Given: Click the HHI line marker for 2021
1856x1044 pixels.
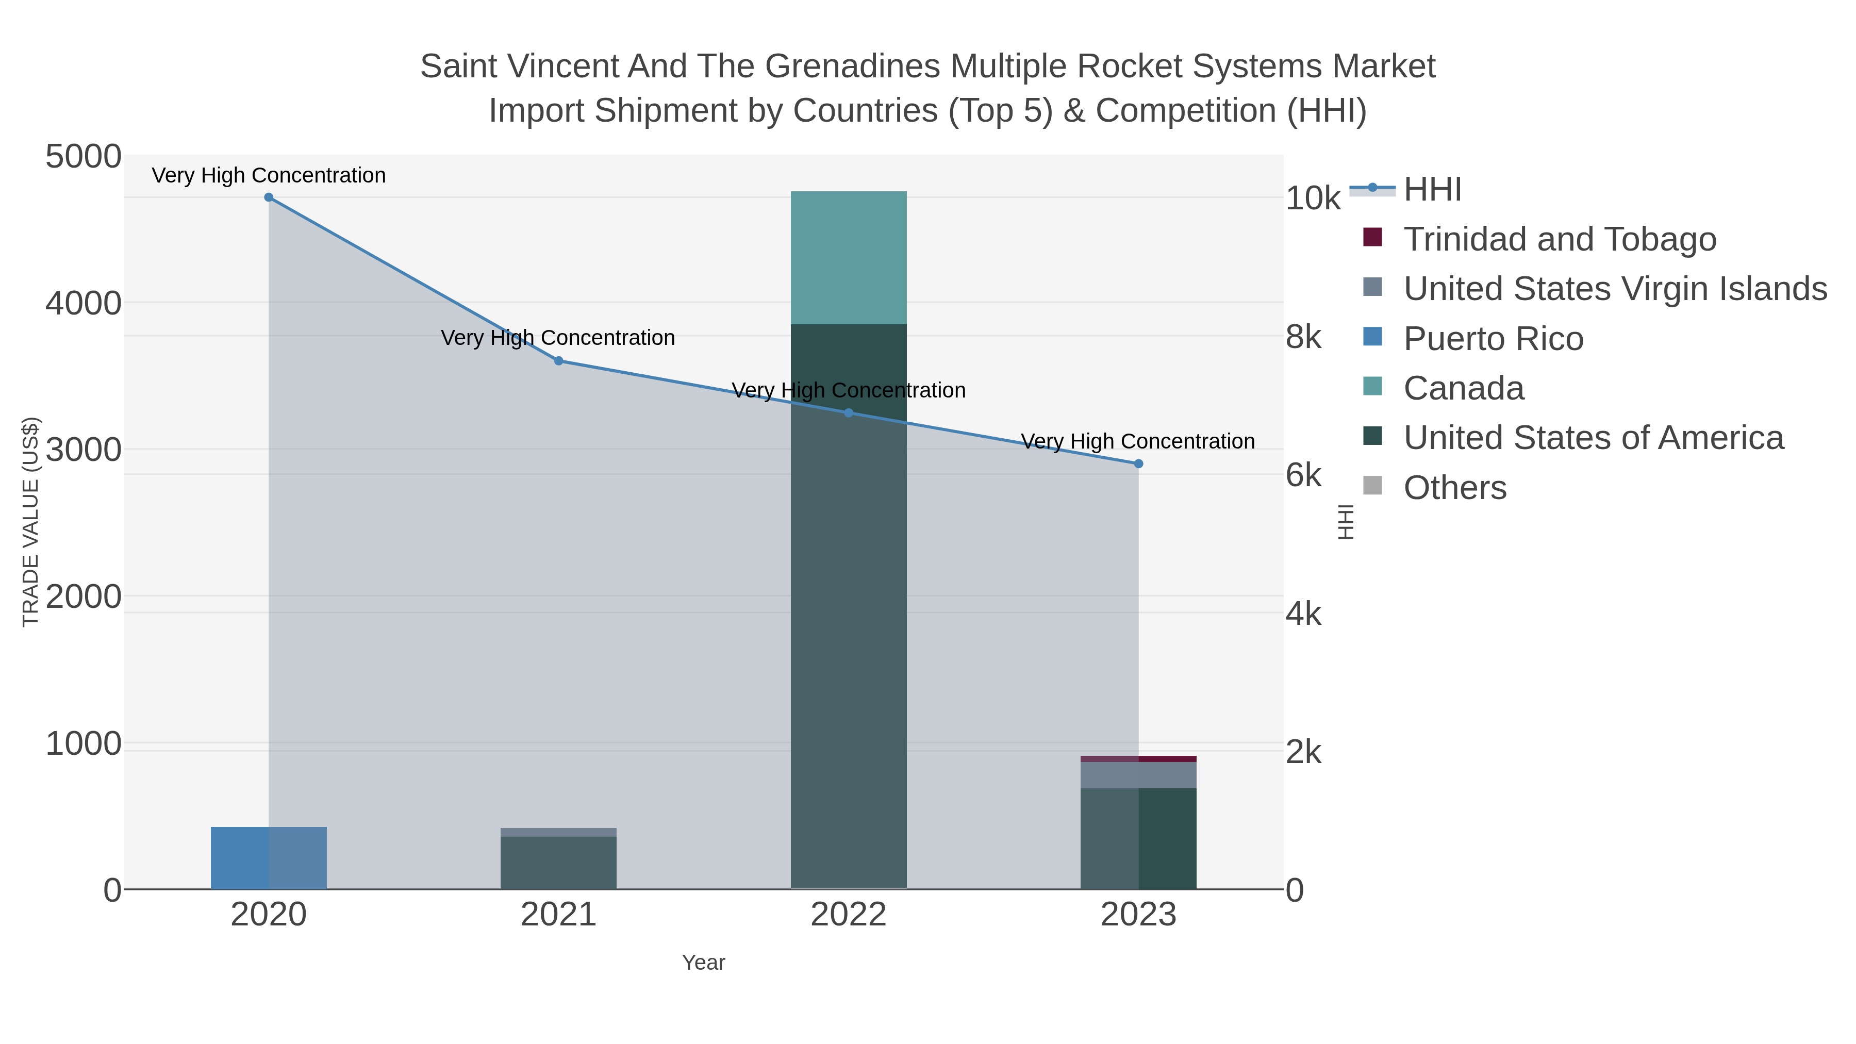Looking at the screenshot, I should [558, 361].
